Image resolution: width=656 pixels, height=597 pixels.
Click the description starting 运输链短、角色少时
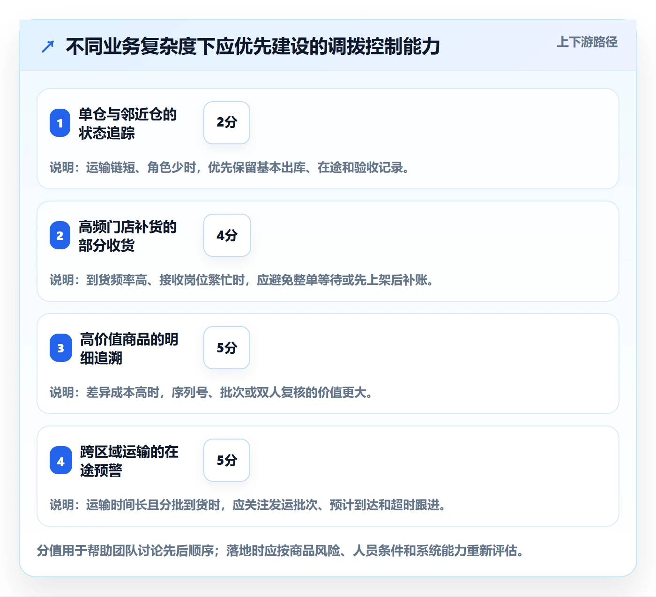pos(230,167)
